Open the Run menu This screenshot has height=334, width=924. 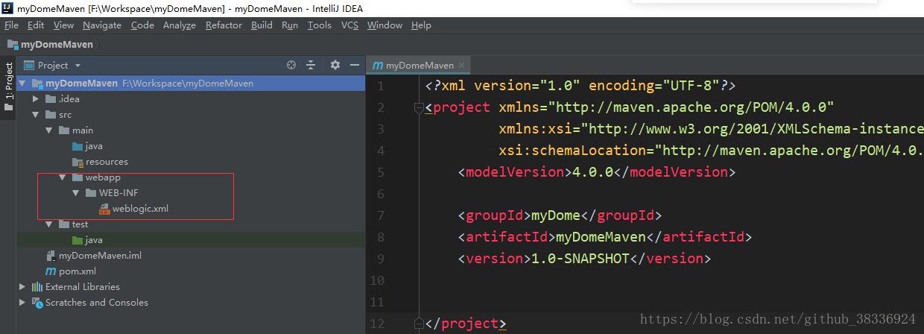[x=290, y=25]
